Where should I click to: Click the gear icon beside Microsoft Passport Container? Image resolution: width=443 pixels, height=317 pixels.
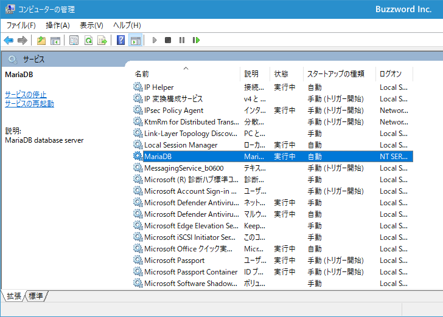coord(138,271)
